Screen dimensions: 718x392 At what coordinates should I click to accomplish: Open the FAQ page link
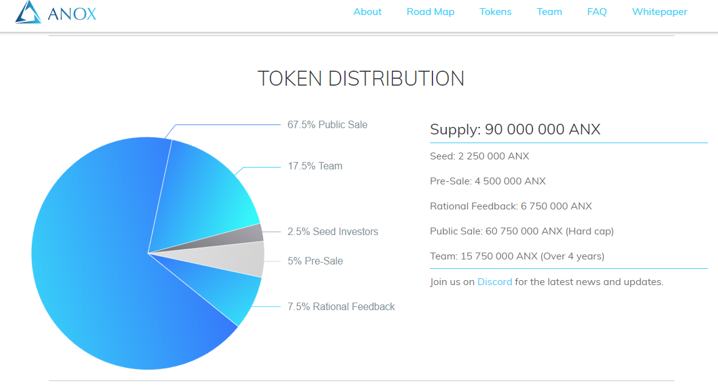(x=597, y=12)
